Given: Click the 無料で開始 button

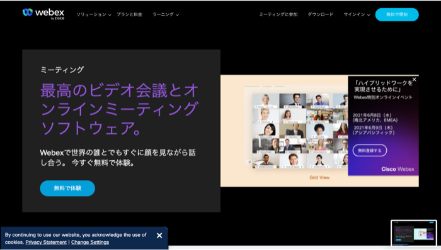Looking at the screenshot, I should click(397, 14).
